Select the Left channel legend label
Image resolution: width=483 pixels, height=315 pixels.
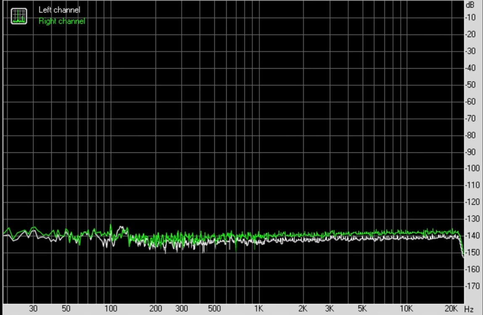tap(59, 10)
